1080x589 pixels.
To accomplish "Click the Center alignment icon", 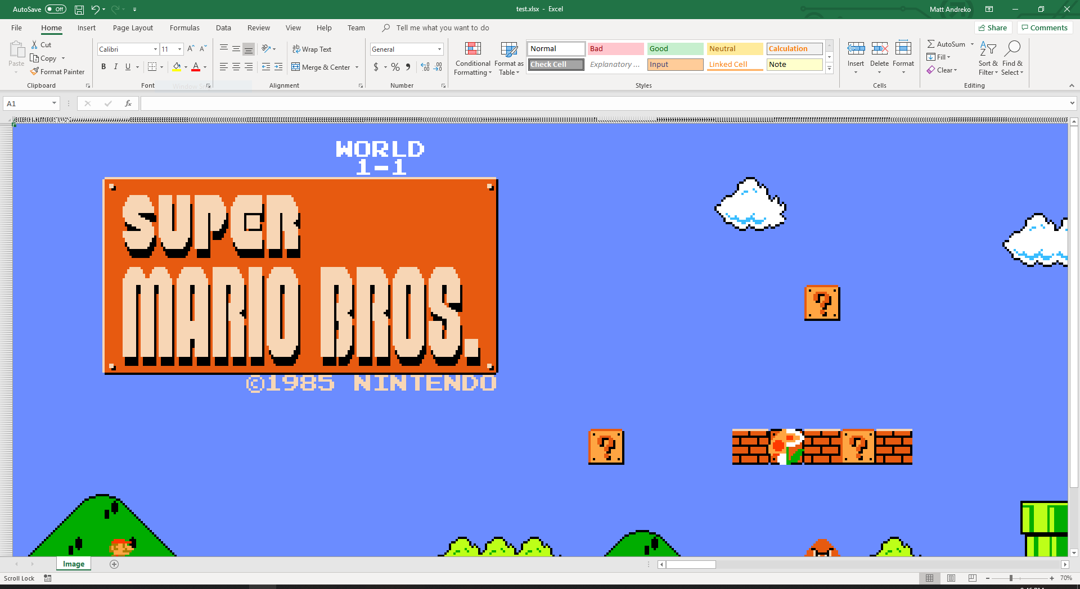I will (236, 67).
